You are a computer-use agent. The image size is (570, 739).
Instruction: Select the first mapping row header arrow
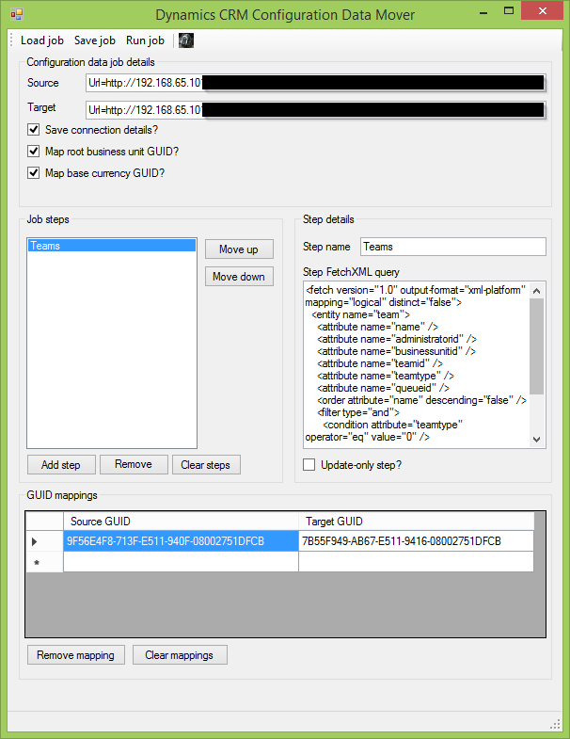tap(44, 541)
